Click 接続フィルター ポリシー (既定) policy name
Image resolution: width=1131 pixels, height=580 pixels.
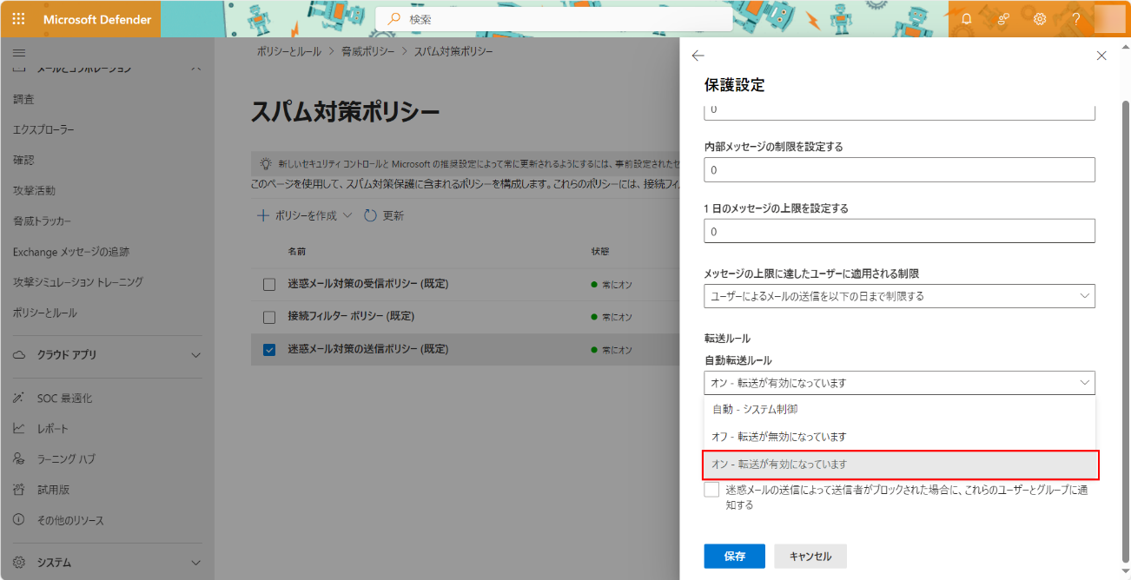pyautogui.click(x=351, y=317)
